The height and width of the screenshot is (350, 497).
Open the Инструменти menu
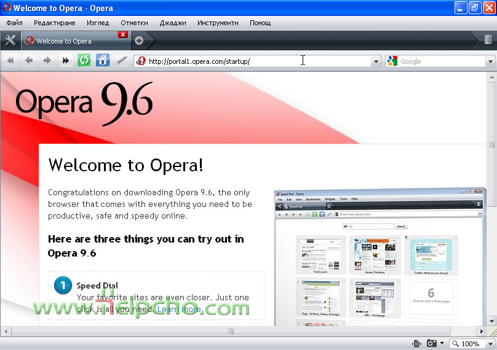[218, 23]
